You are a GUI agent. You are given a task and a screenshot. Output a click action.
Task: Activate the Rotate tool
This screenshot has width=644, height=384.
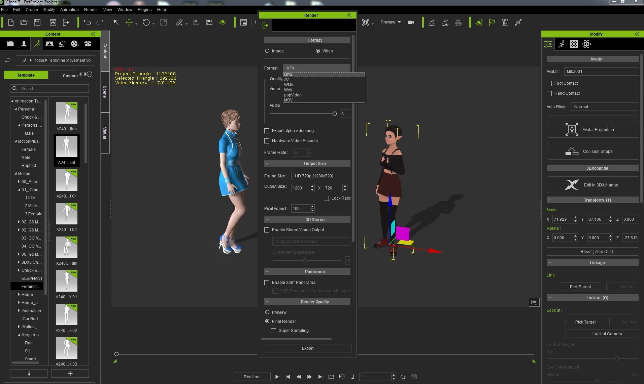click(146, 23)
